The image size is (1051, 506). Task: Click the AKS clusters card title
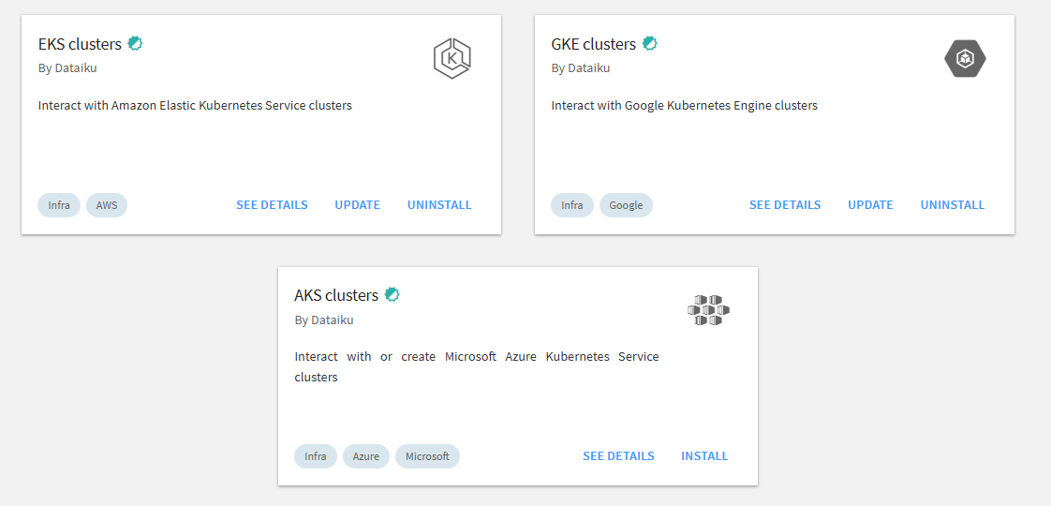click(x=336, y=295)
